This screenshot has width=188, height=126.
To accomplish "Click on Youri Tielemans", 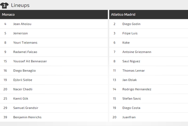I will pyautogui.click(x=25, y=43).
